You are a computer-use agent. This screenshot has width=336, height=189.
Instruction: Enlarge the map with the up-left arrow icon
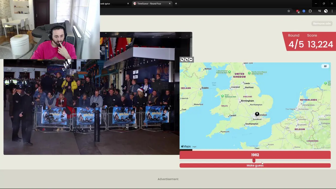tap(182, 60)
